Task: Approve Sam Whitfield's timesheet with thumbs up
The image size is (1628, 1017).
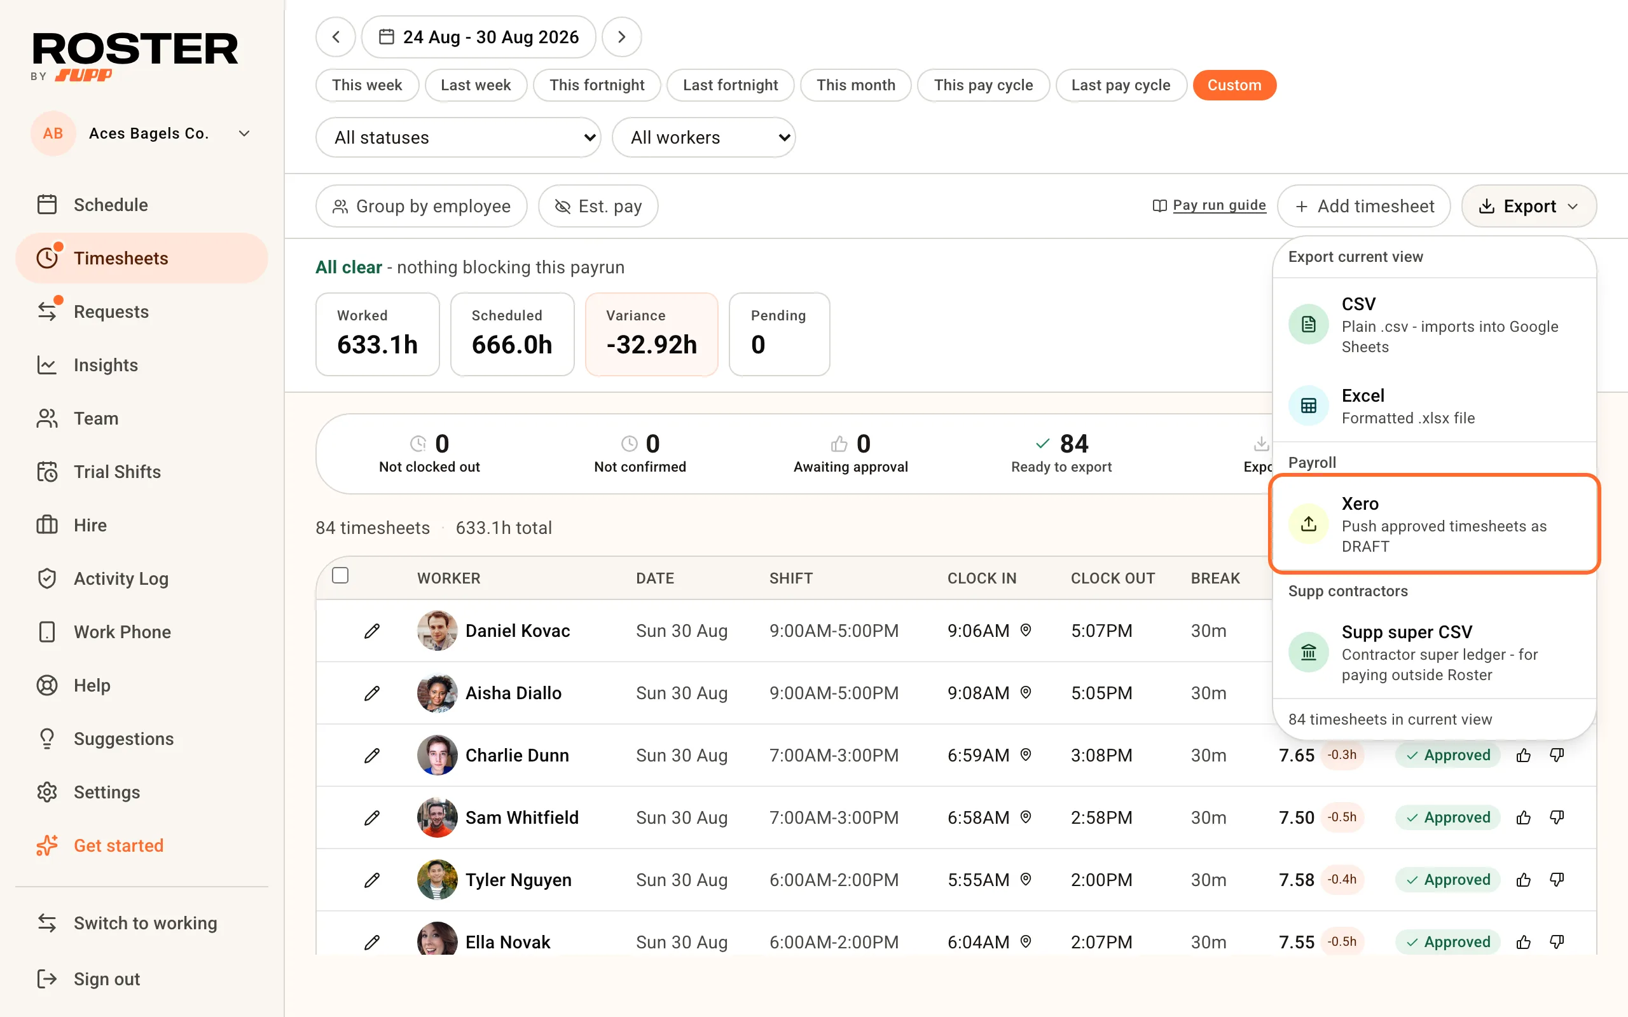Action: pyautogui.click(x=1524, y=817)
